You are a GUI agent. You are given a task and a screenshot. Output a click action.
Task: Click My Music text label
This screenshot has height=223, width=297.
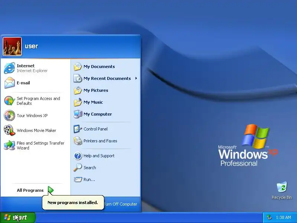tap(93, 102)
